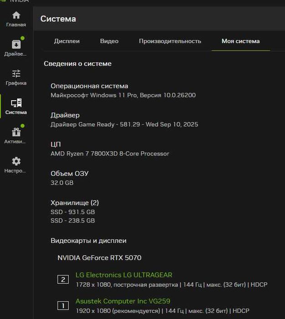Switch to the Видео tab
Viewport: 285px width, 319px height.
109,41
